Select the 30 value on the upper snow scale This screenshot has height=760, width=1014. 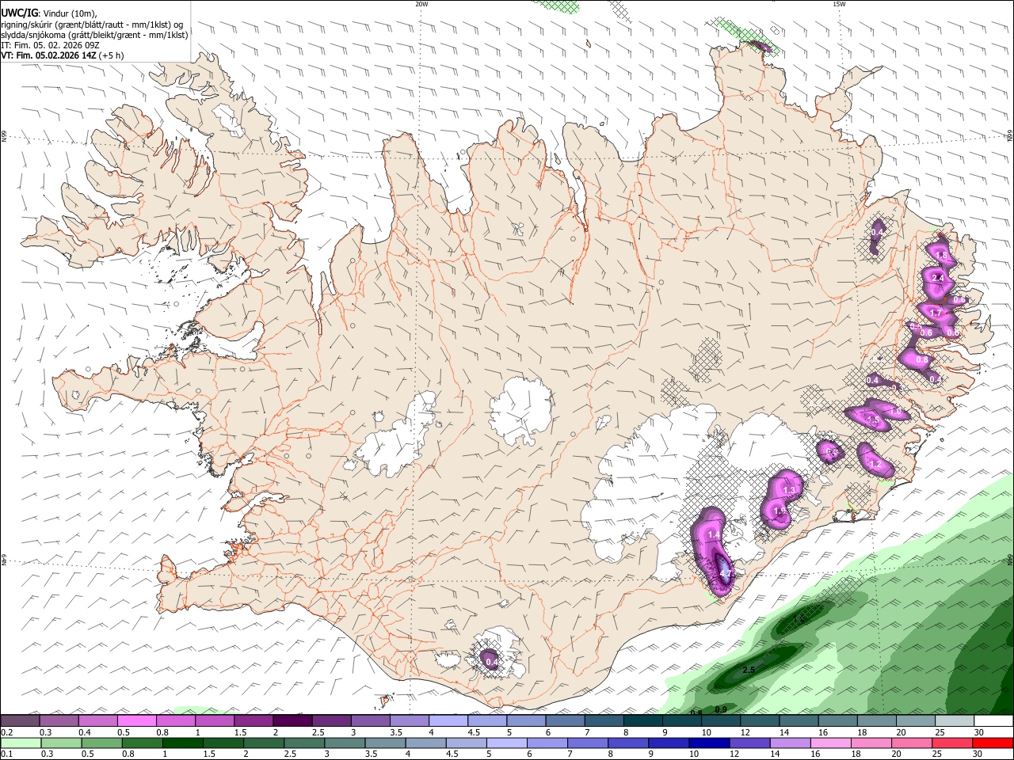pyautogui.click(x=979, y=732)
